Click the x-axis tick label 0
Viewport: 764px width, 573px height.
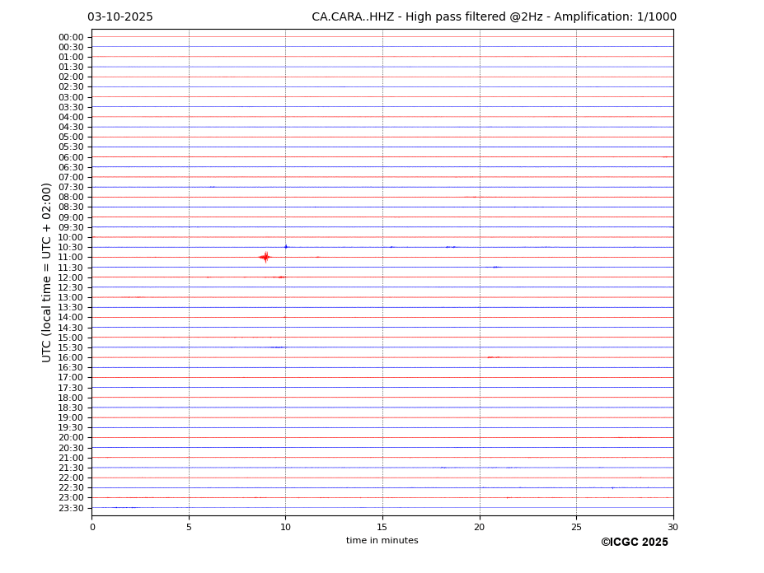[x=92, y=527]
